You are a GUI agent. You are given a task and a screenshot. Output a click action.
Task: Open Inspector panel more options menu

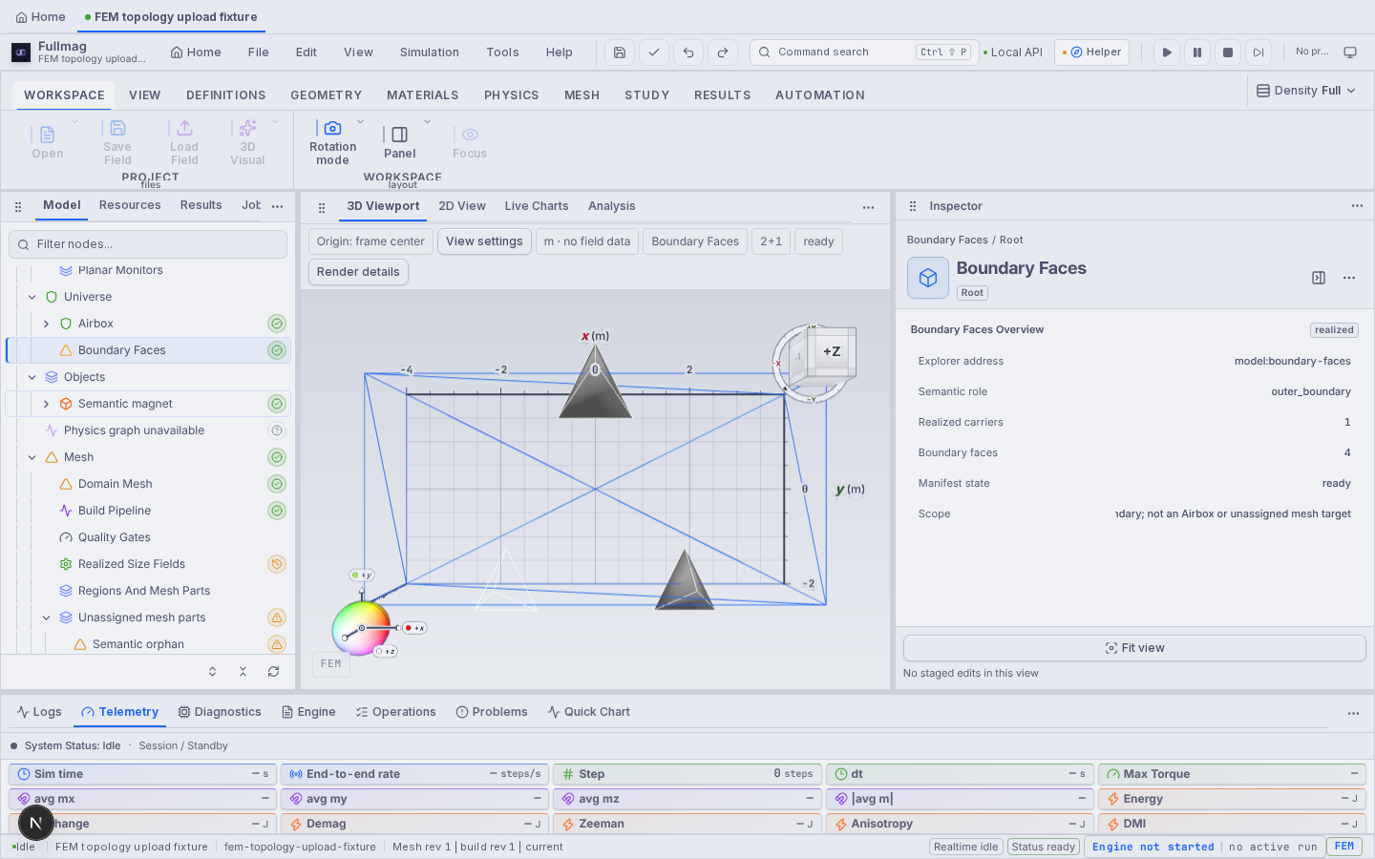[x=1357, y=206]
